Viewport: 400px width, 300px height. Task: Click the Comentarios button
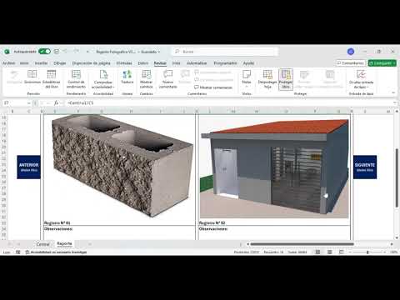click(351, 63)
